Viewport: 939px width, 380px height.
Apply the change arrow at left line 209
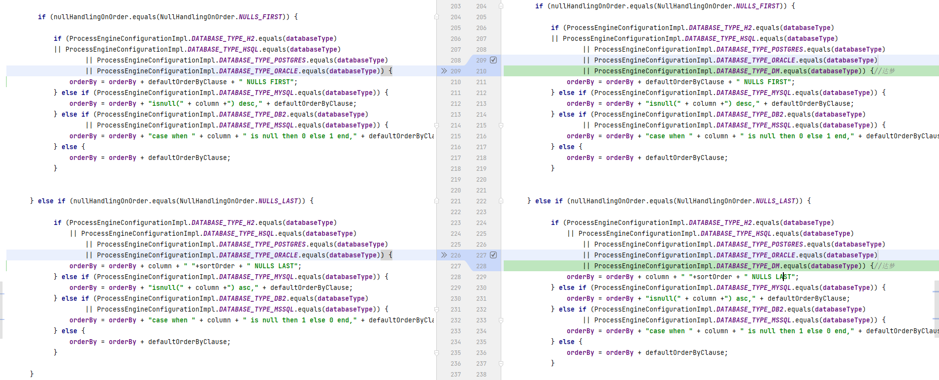pyautogui.click(x=444, y=71)
